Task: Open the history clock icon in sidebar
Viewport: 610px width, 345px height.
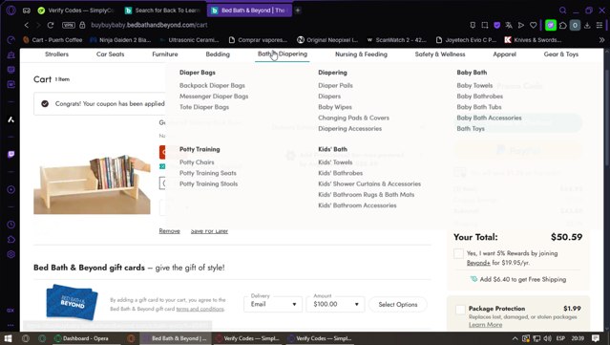Action: [x=11, y=225]
